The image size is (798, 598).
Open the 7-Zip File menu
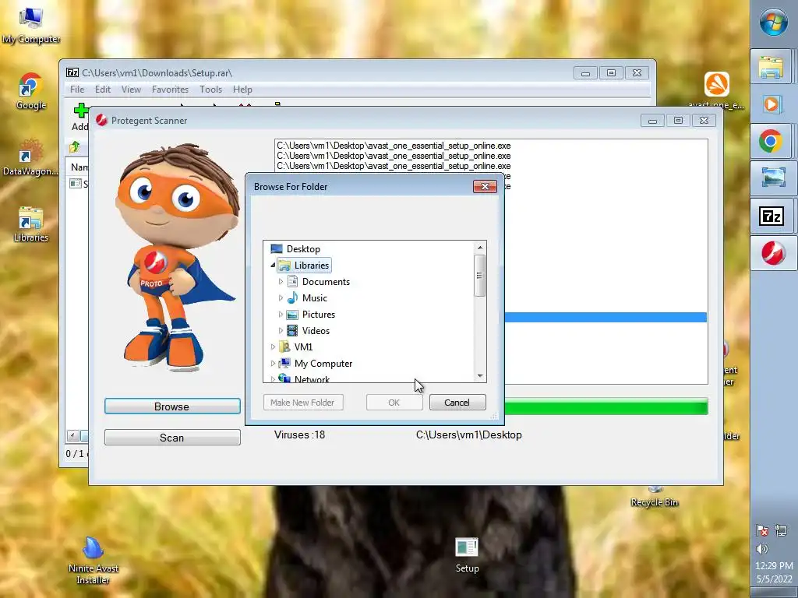point(77,89)
